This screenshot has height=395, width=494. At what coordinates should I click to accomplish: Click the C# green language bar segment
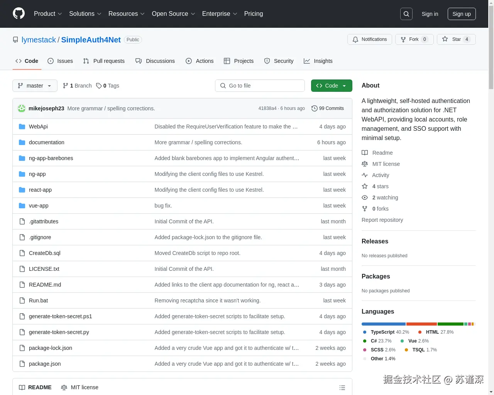(x=450, y=324)
